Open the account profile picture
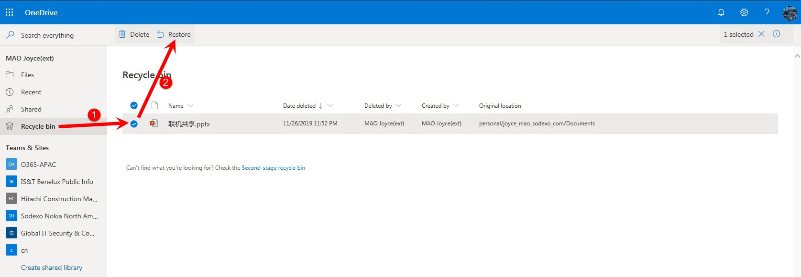The height and width of the screenshot is (277, 801). 790,12
